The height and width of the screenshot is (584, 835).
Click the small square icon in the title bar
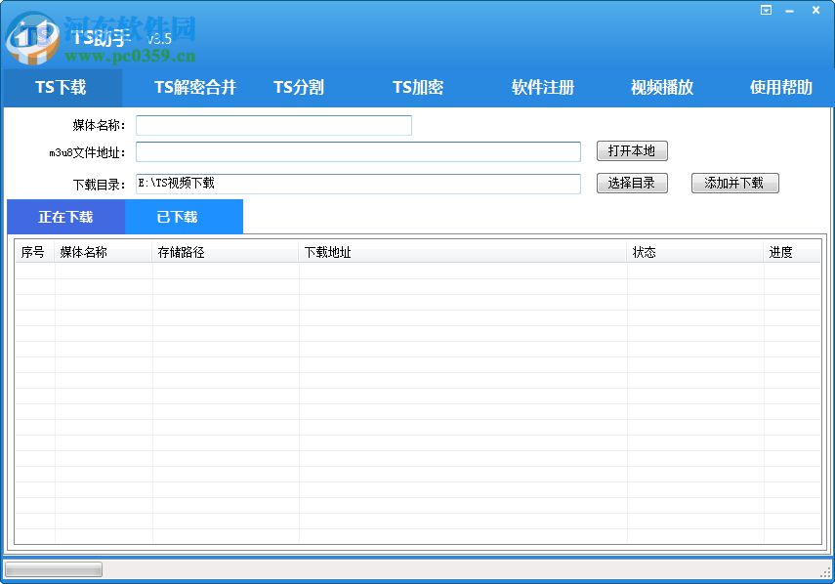[x=766, y=10]
